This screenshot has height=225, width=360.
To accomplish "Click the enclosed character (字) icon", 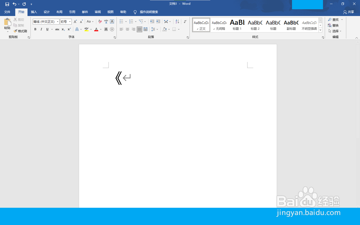I will (x=112, y=29).
